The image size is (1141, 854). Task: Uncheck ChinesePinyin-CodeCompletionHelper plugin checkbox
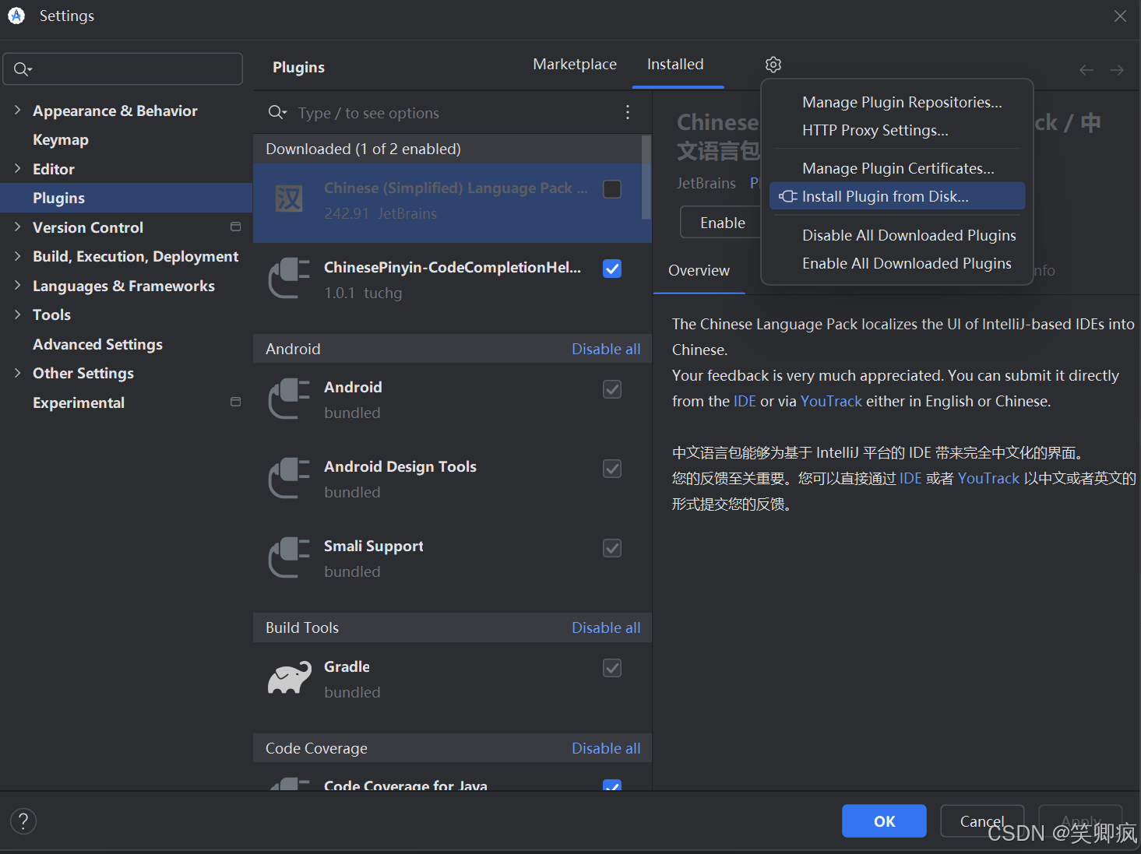612,269
